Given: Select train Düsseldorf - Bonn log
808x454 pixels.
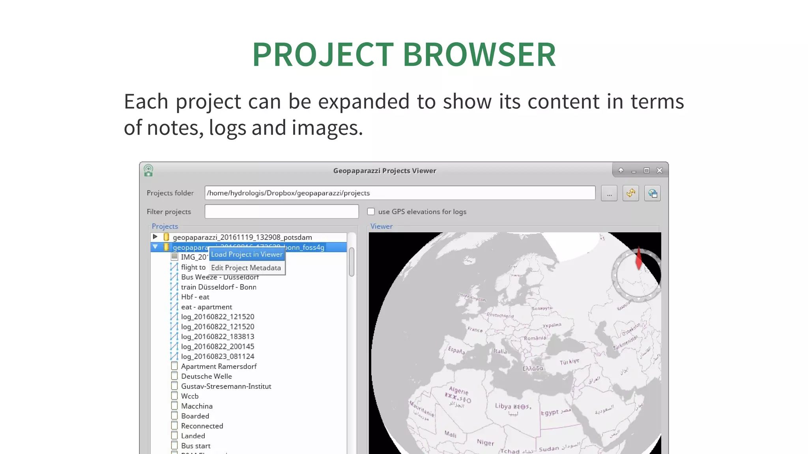Looking at the screenshot, I should (x=219, y=287).
